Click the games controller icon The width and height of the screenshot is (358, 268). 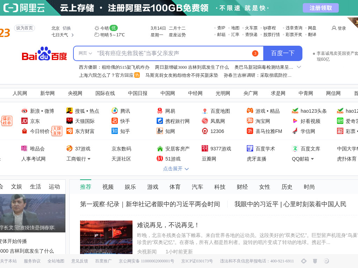[x=250, y=111]
